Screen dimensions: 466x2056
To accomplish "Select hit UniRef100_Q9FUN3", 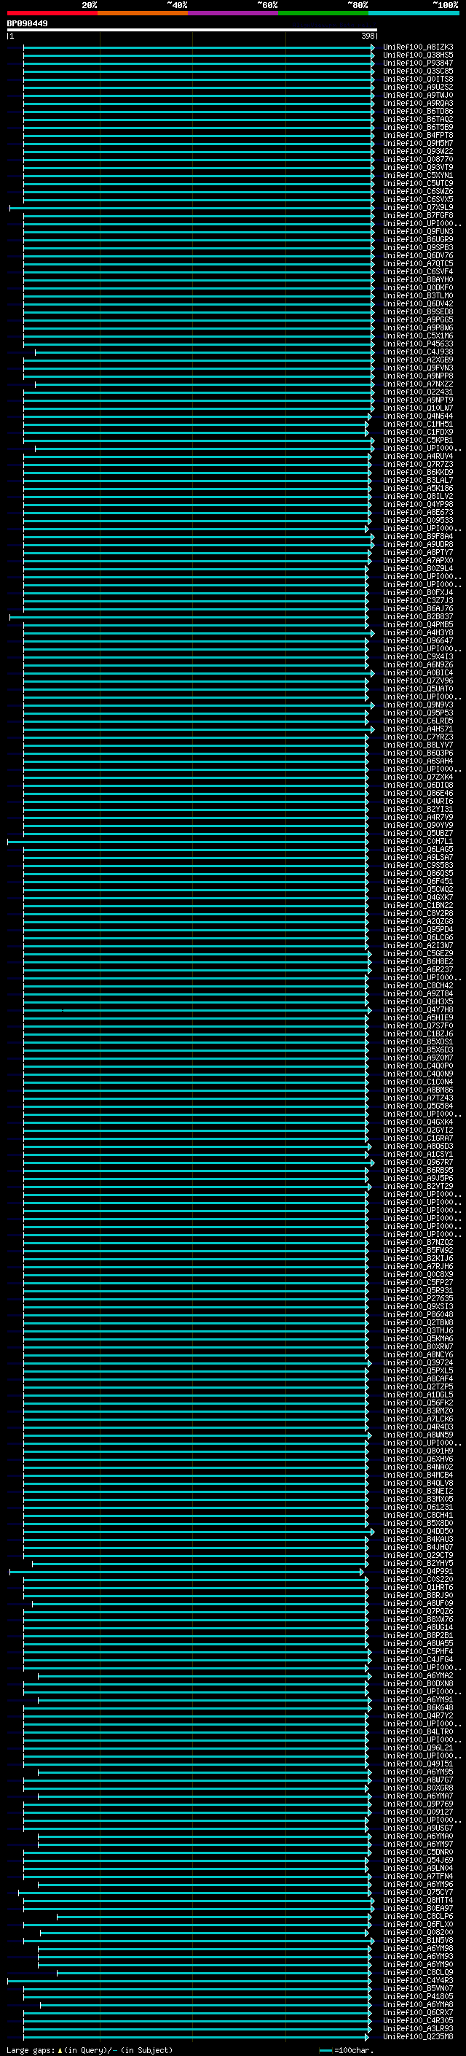I will (x=418, y=231).
